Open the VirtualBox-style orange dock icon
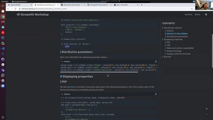 pyautogui.click(x=3, y=75)
